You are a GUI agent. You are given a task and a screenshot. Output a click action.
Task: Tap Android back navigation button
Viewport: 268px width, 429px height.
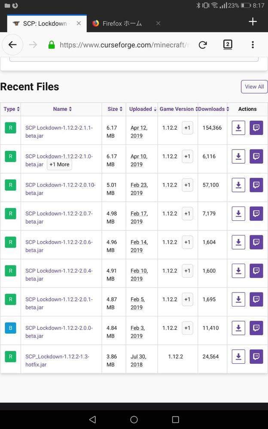click(x=92, y=420)
